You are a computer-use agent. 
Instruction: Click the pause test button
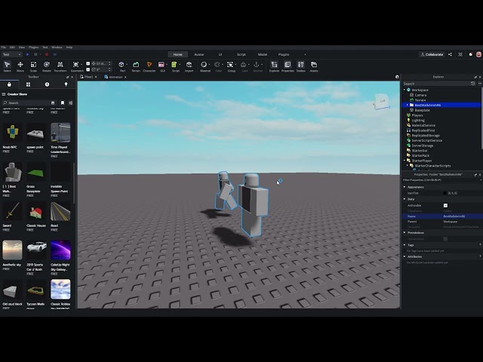tap(35, 54)
